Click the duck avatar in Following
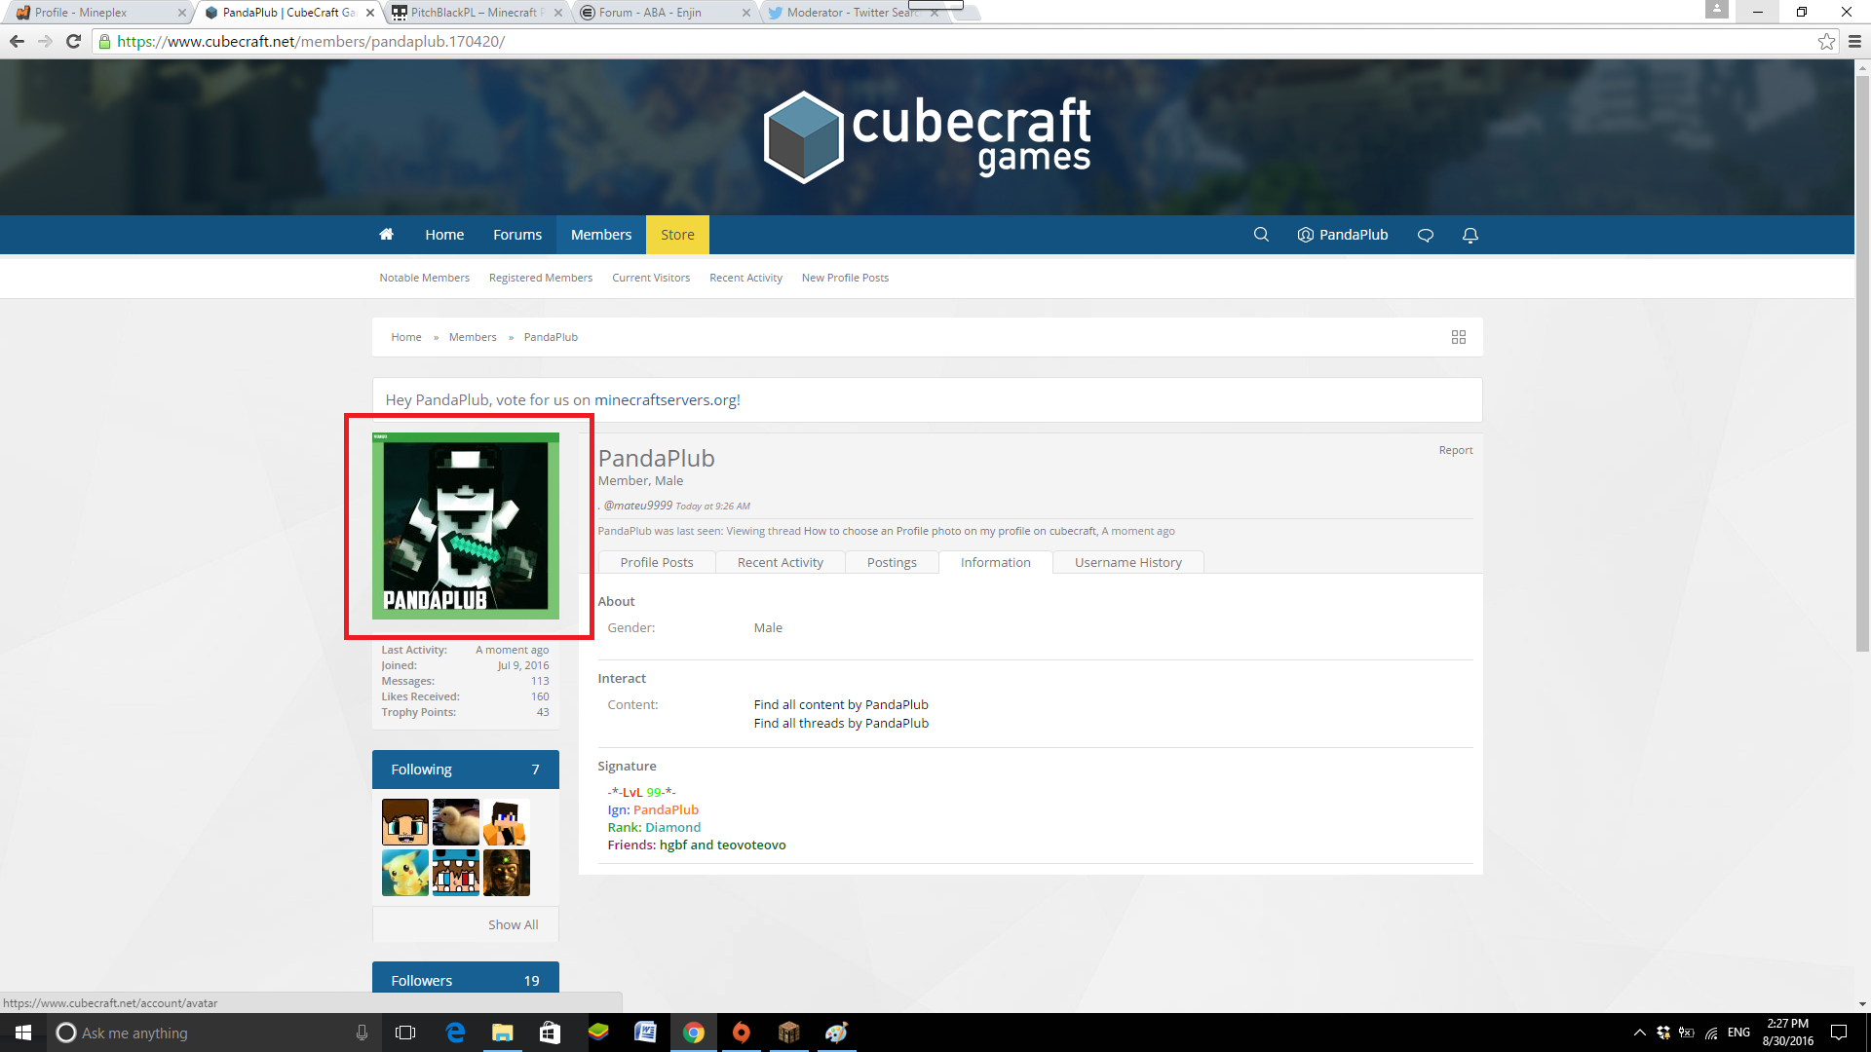Screen dimensions: 1871x1052 (x=456, y=822)
